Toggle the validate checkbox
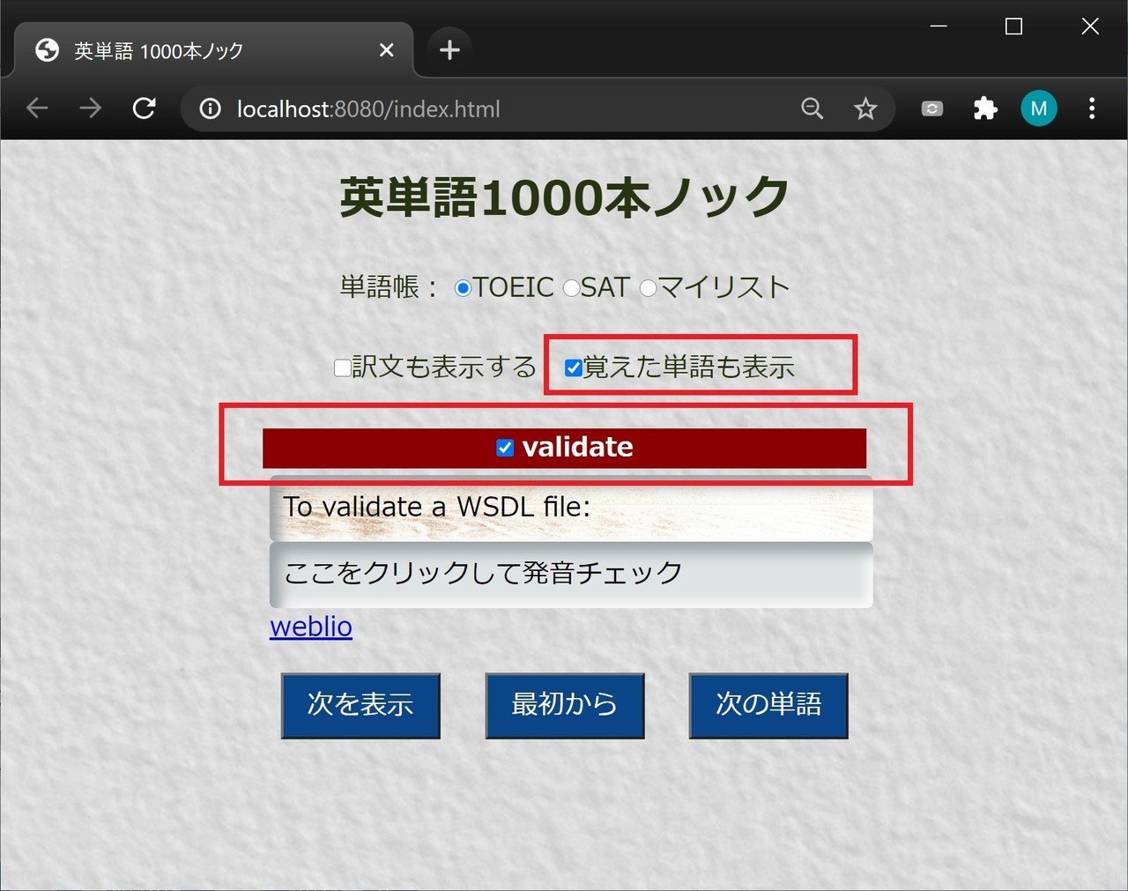The image size is (1128, 891). (x=504, y=447)
